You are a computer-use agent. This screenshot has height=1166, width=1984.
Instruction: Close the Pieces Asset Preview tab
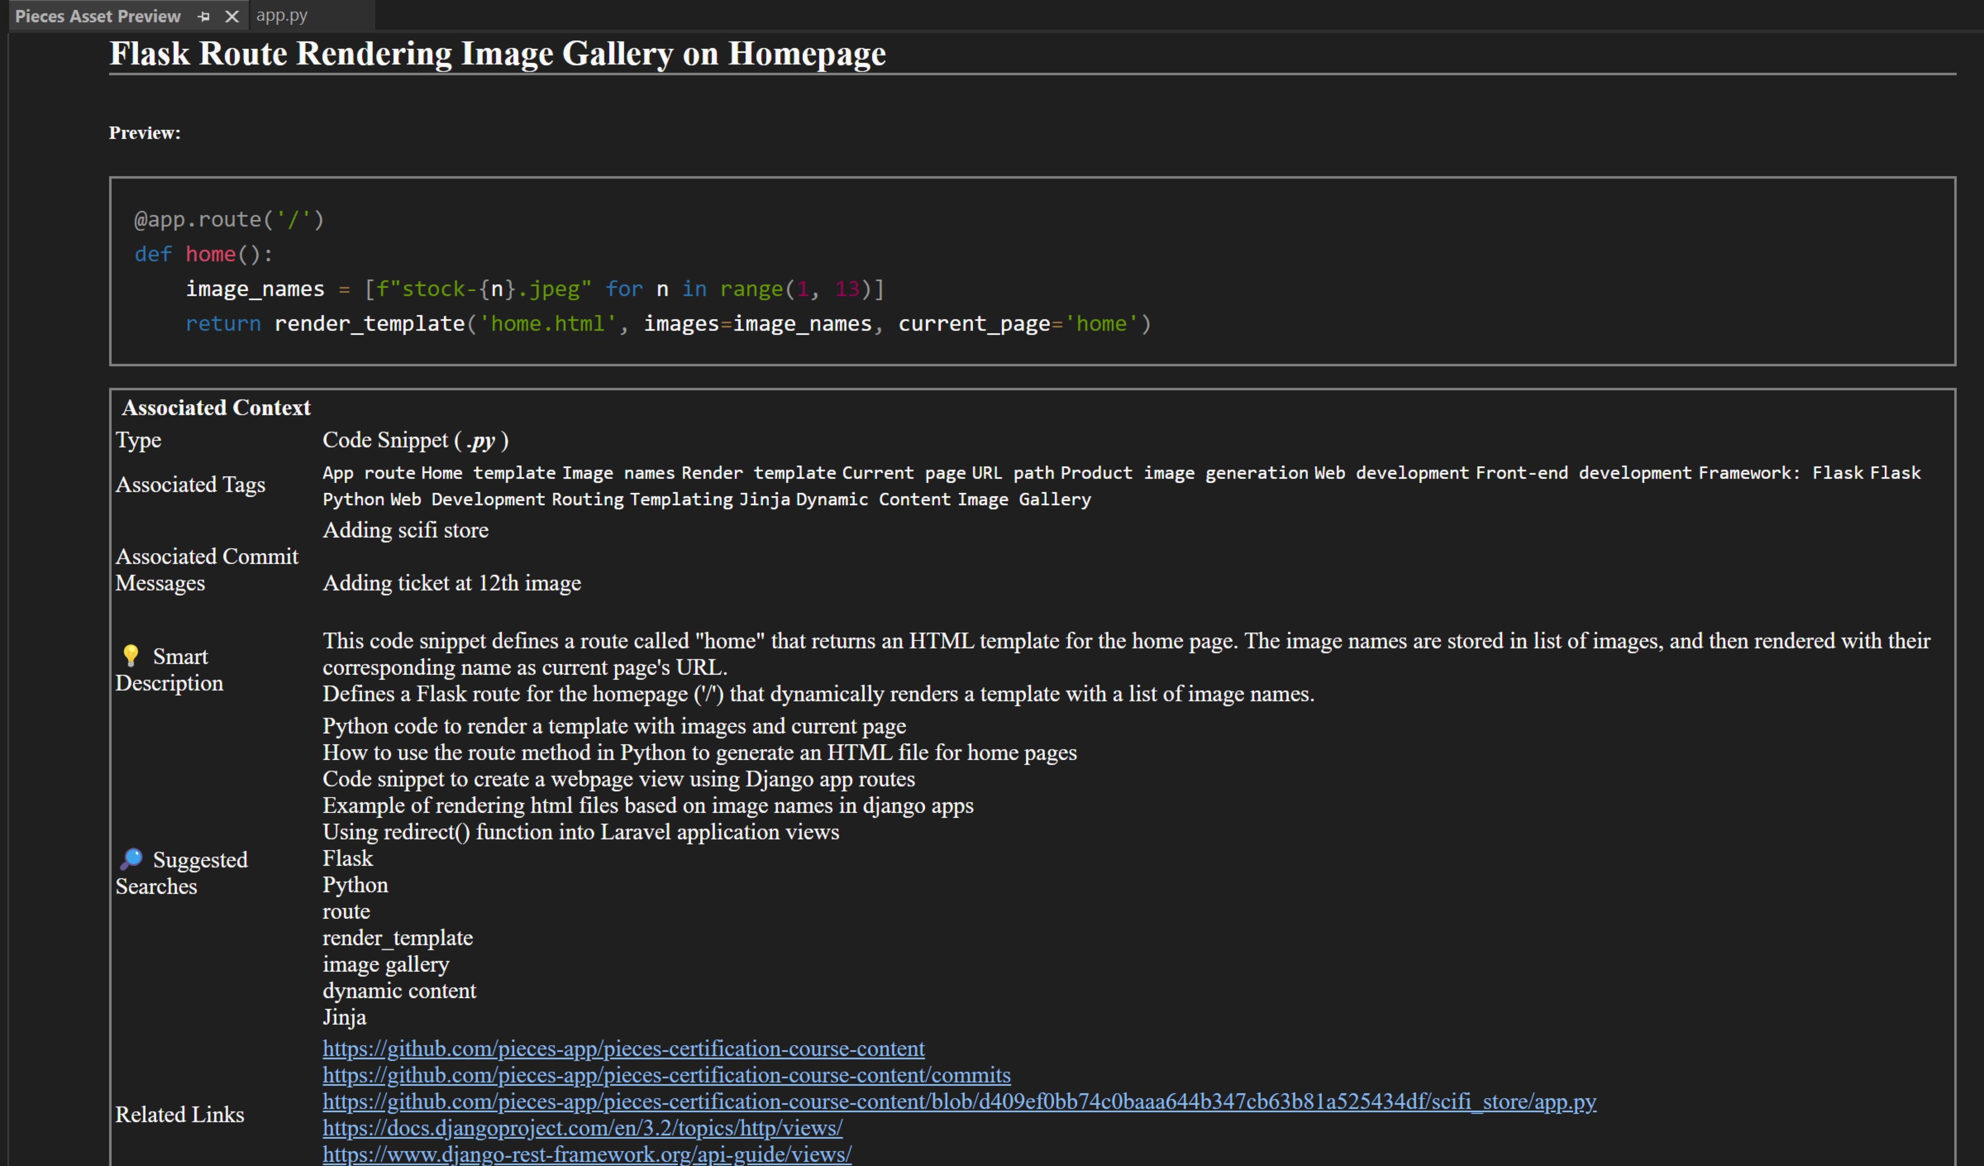click(x=231, y=16)
